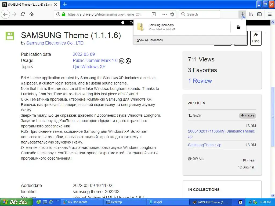The height and width of the screenshot is (206, 275).
Task: Open the Bắt đầu Start menu
Action: [x=16, y=202]
